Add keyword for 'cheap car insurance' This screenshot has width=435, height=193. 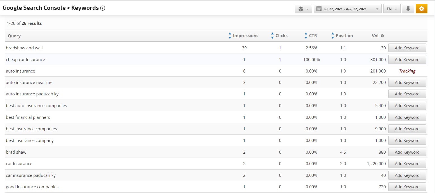(407, 60)
